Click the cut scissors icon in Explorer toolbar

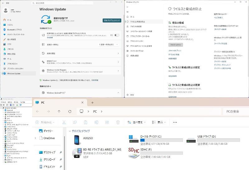click(x=64, y=122)
